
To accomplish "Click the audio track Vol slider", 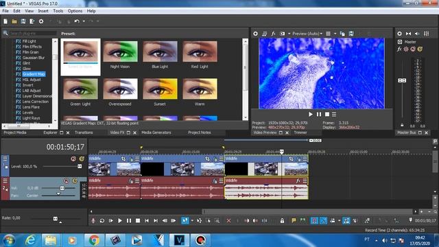I will [62, 188].
